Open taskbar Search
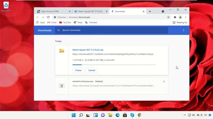This screenshot has height=119, width=213. pyautogui.click(x=81, y=115)
